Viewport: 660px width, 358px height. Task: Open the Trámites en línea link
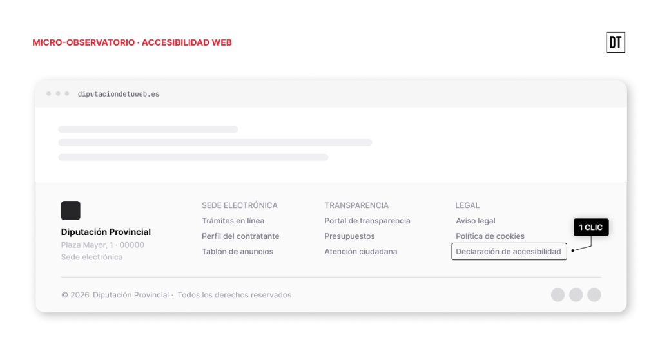click(x=233, y=221)
